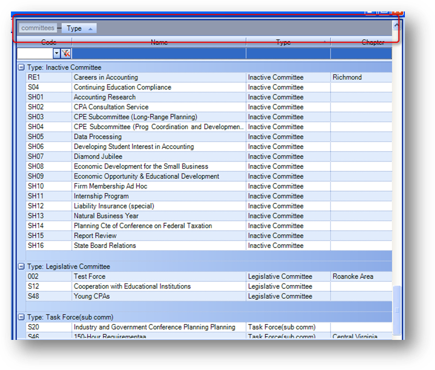
Task: Select Economic Development for the Small Business
Action: pos(209,166)
